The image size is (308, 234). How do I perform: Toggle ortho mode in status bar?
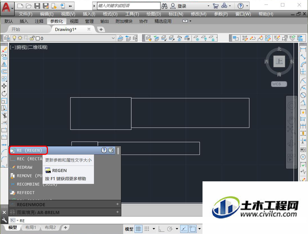pyautogui.click(x=161, y=229)
